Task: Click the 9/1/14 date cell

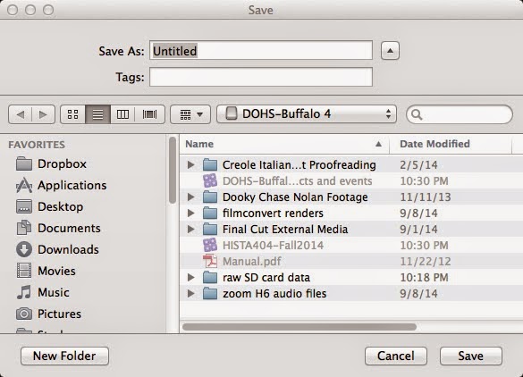Action: (x=418, y=229)
